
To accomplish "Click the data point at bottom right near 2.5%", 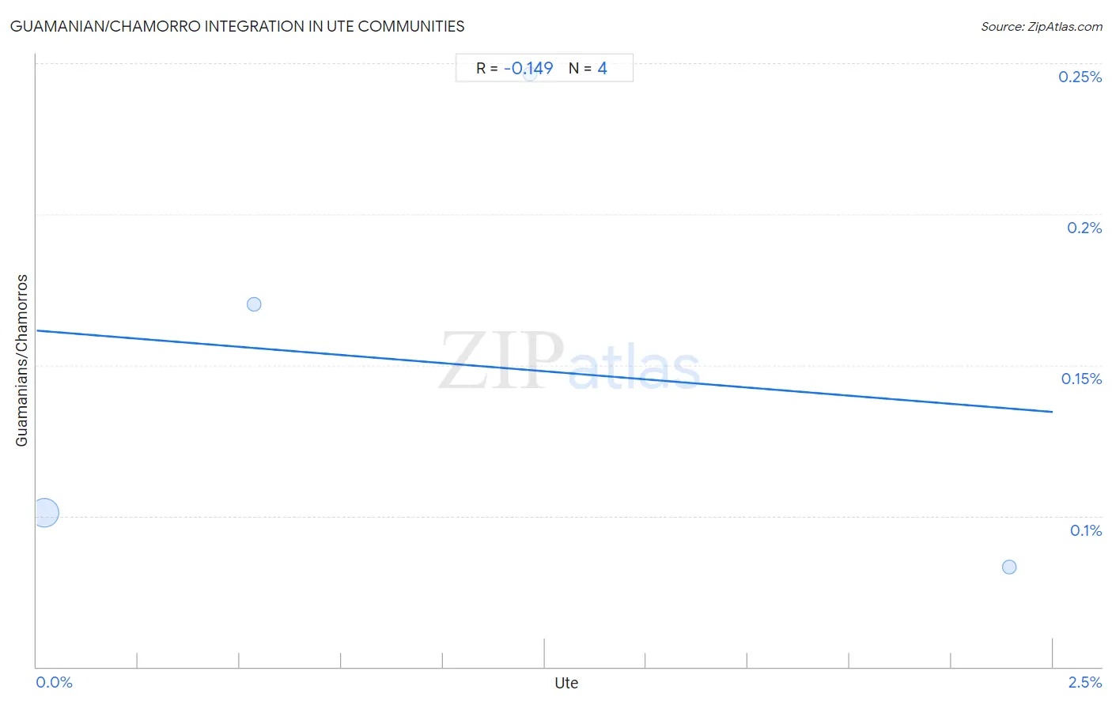I will [1009, 567].
